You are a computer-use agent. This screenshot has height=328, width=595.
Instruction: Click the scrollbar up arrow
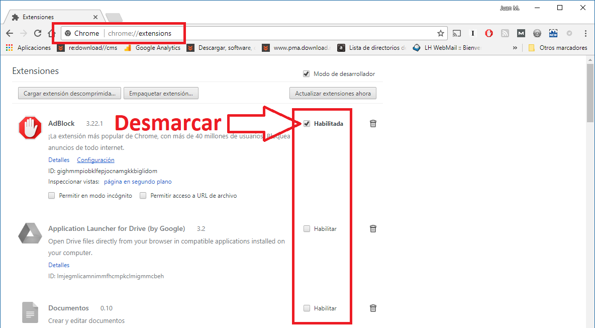click(x=590, y=60)
